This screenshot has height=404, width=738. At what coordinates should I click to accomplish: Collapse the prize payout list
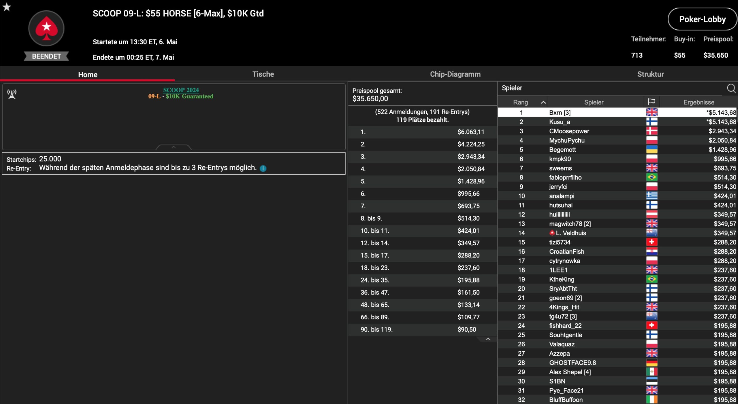point(488,339)
